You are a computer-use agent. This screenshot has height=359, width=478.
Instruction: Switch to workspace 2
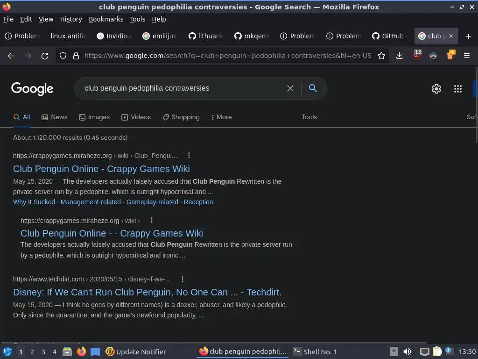coord(32,352)
